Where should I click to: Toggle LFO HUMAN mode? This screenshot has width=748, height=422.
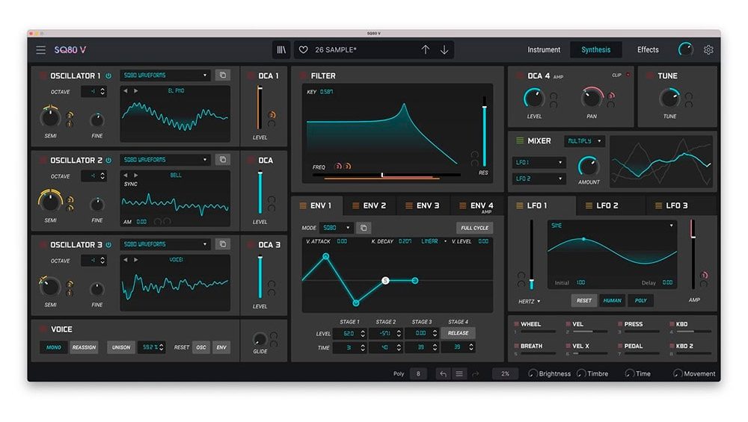click(612, 300)
